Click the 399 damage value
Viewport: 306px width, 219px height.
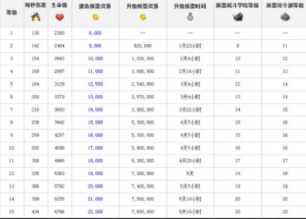[x=36, y=199]
